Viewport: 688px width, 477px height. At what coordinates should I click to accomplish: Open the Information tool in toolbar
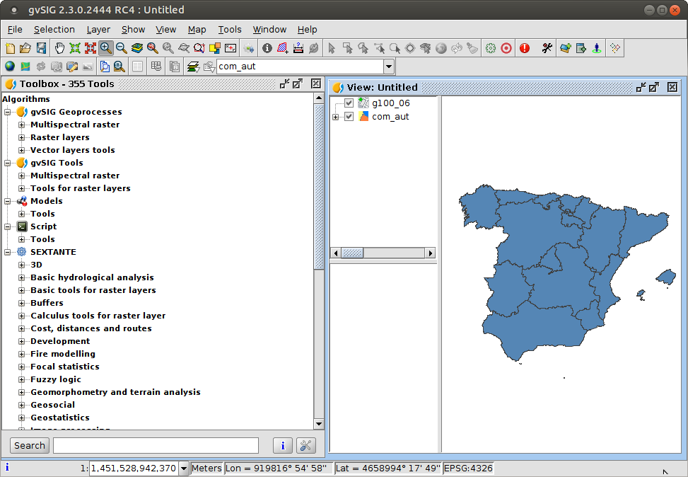click(x=267, y=48)
